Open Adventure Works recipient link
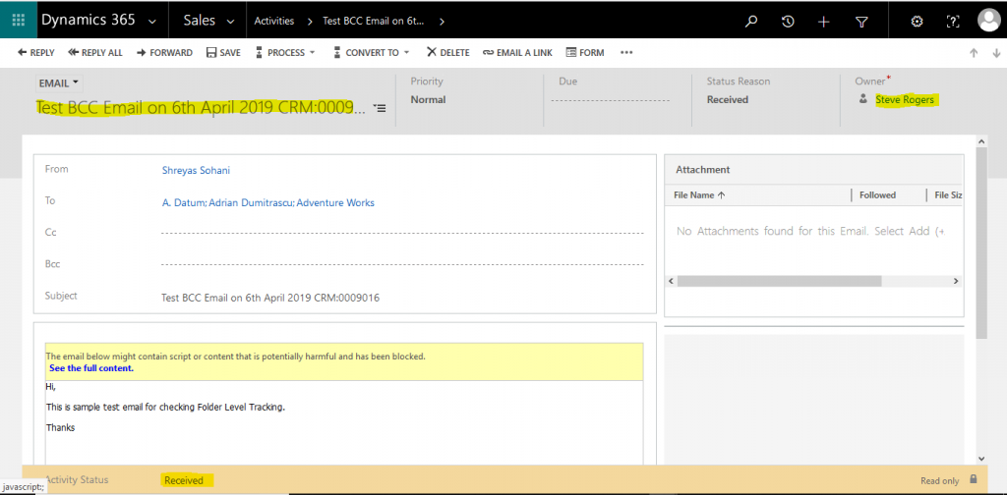Image resolution: width=1007 pixels, height=495 pixels. point(336,202)
